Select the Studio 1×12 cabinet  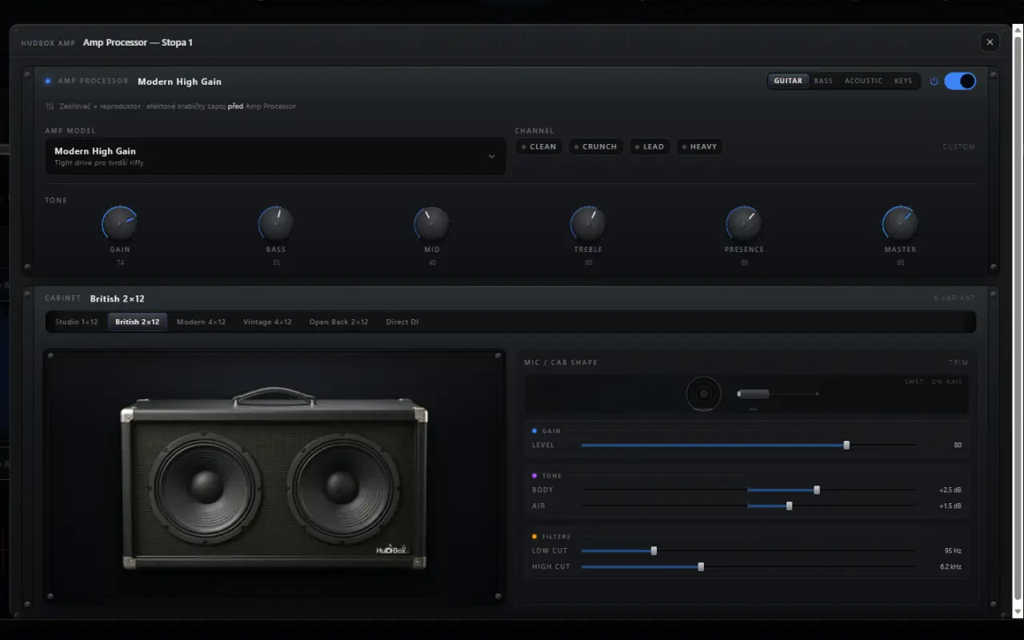[77, 322]
